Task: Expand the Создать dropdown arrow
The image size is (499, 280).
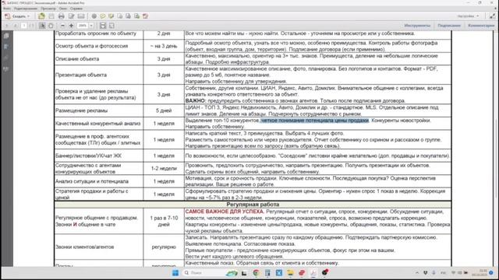Action: (x=28, y=16)
